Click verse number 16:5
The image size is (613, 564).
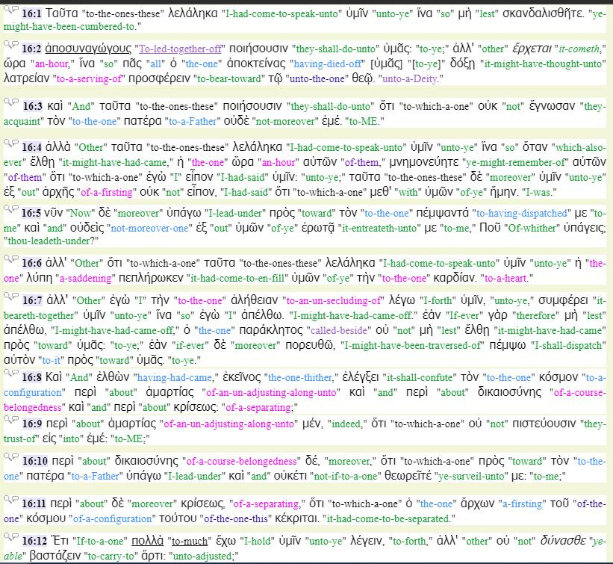(x=31, y=213)
